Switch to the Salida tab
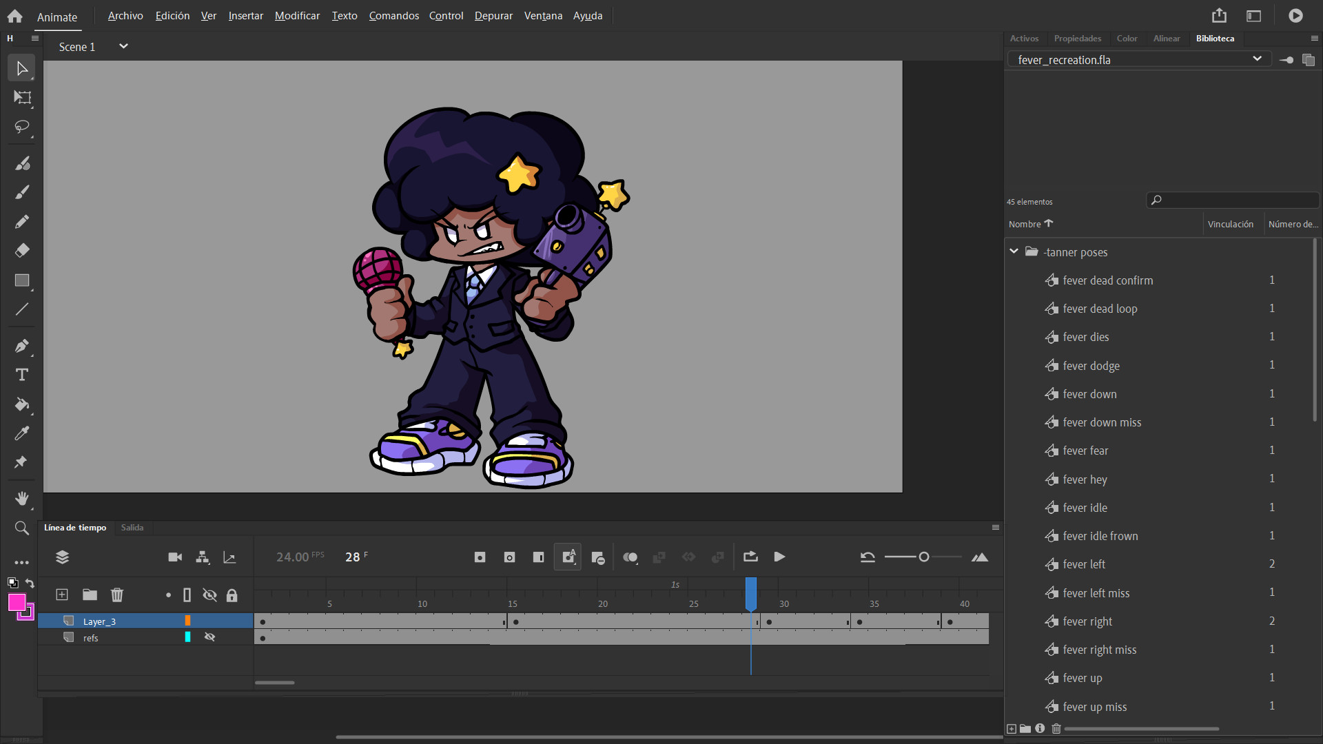 click(x=132, y=527)
